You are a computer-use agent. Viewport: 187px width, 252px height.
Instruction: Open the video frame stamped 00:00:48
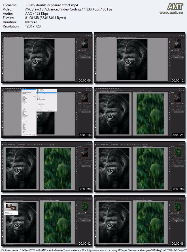139,221
